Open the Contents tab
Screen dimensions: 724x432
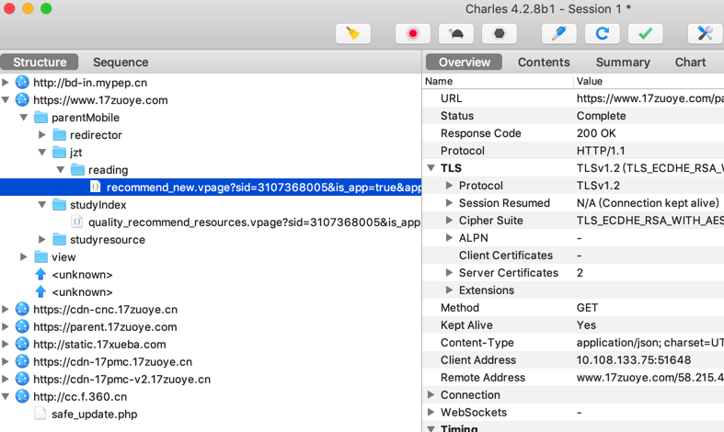coord(544,62)
